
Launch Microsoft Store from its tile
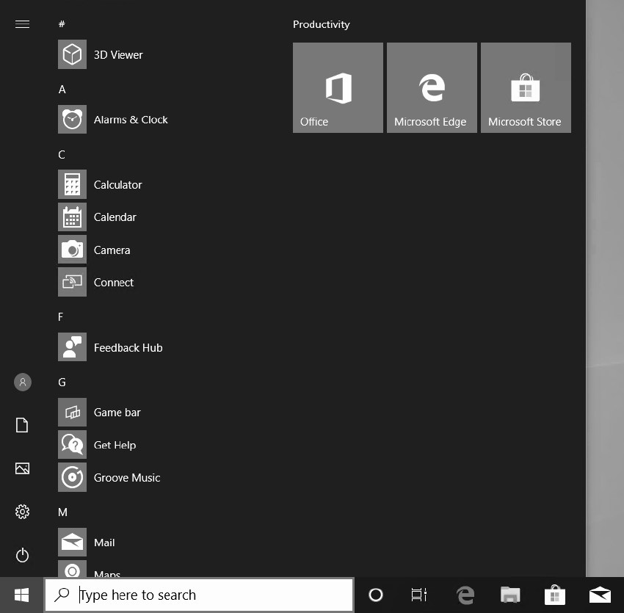(526, 87)
